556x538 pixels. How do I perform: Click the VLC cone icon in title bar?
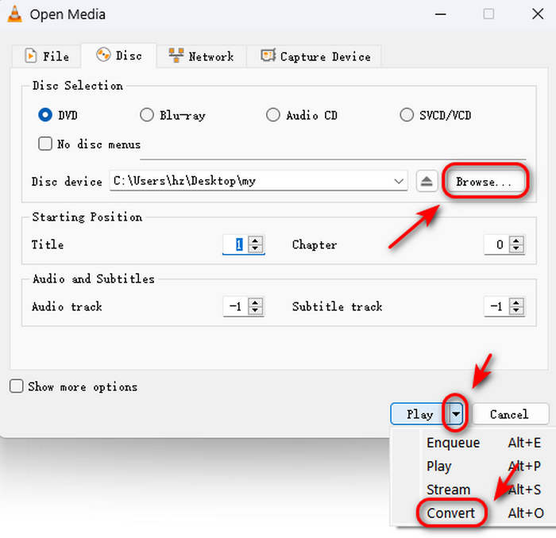[x=15, y=14]
